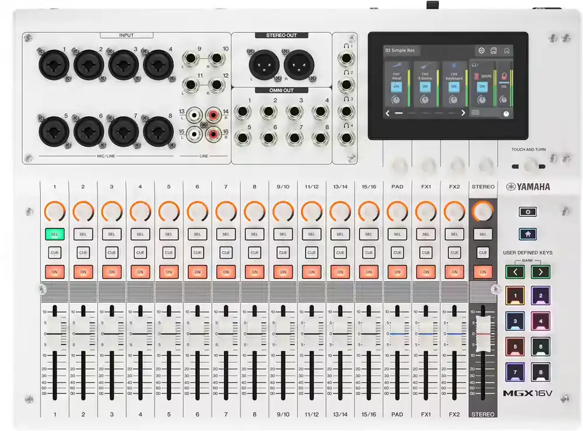Tap the house icon on touchscreen

(x=507, y=51)
